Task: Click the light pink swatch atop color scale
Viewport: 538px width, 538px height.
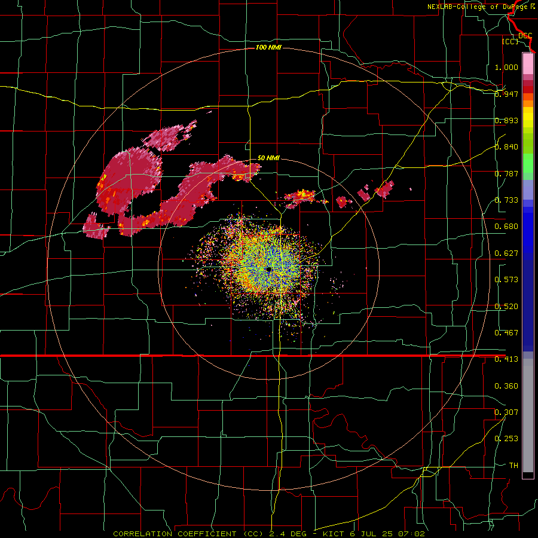Action: click(x=528, y=63)
